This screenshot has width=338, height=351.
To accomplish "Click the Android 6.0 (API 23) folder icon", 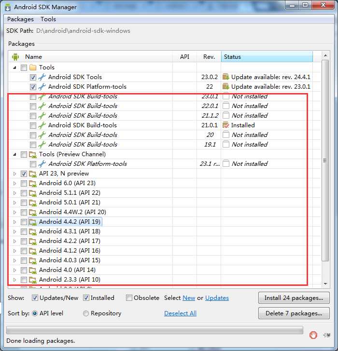I will tap(33, 183).
